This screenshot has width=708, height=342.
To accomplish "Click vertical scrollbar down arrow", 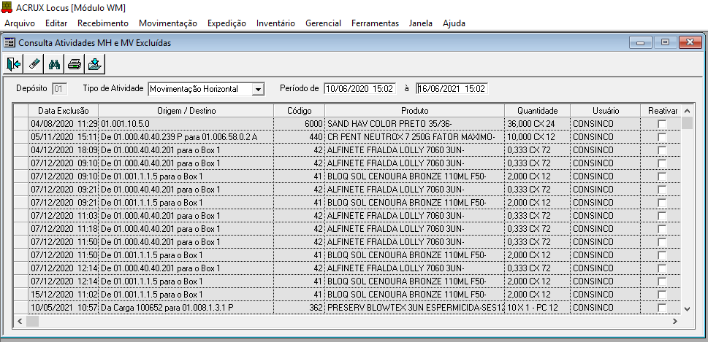I will [687, 308].
